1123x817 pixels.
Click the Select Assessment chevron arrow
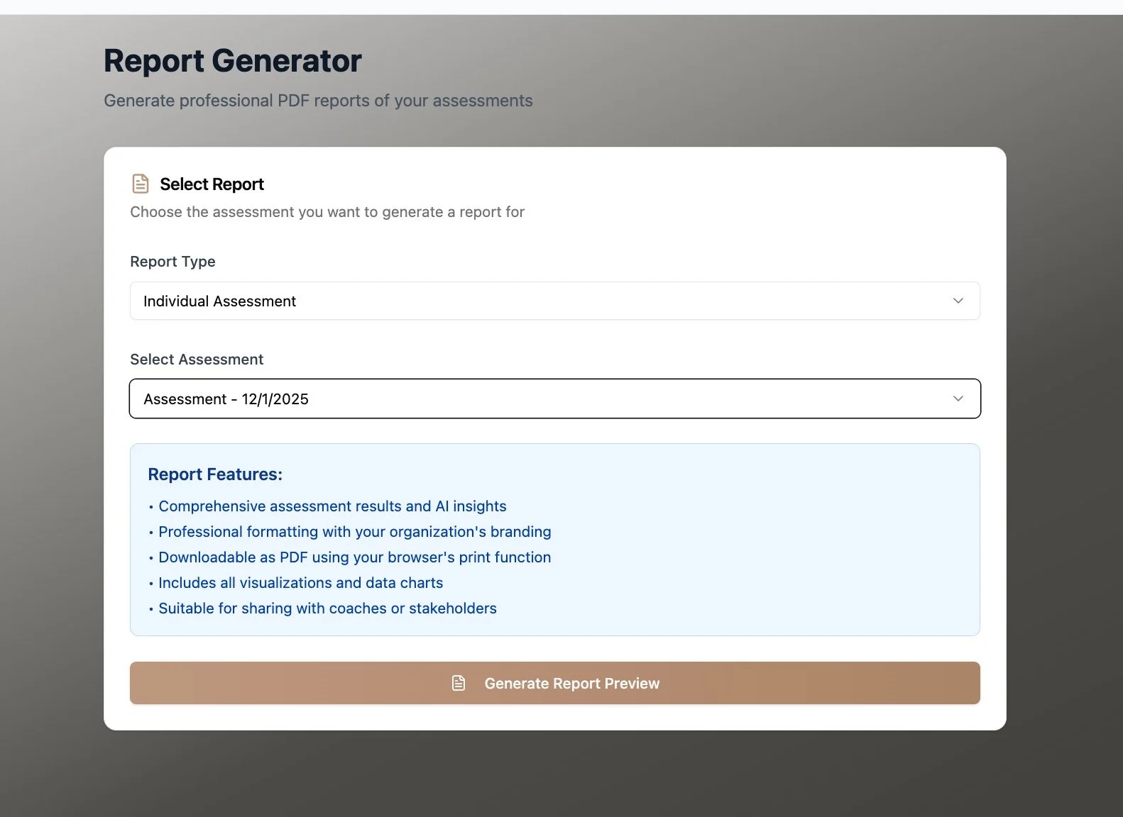click(958, 399)
